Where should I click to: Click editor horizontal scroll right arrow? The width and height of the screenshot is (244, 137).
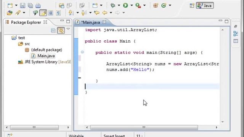coord(217,127)
